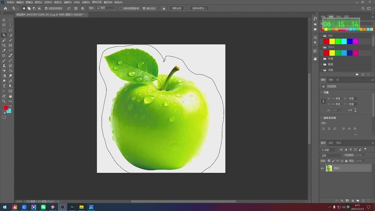375x211 pixels.
Task: Select the Move tool
Action: 4,20
